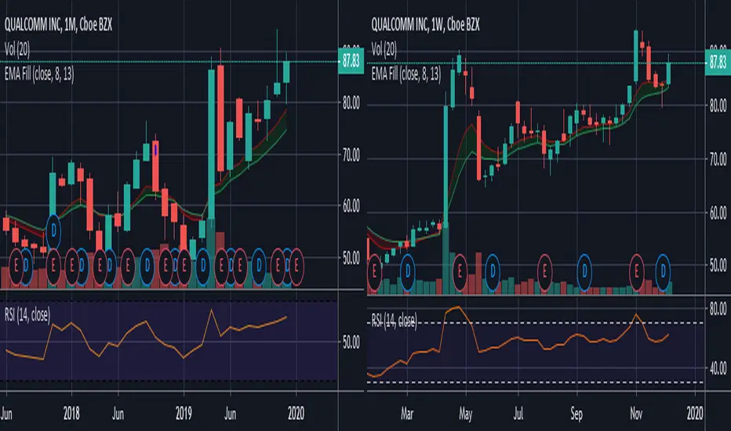The image size is (731, 431).
Task: Click the tall green gap candle on weekly chart
Action: 446,166
